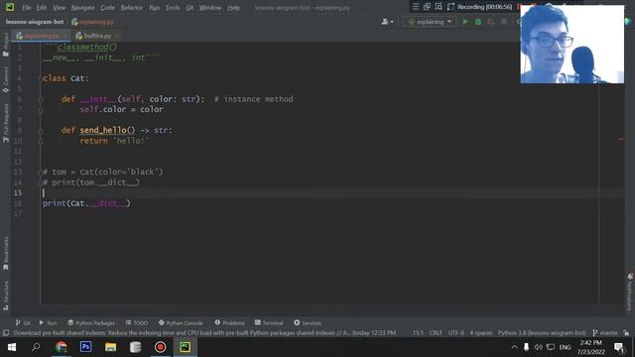Open Windows taskbar search
The image size is (635, 357).
36,347
